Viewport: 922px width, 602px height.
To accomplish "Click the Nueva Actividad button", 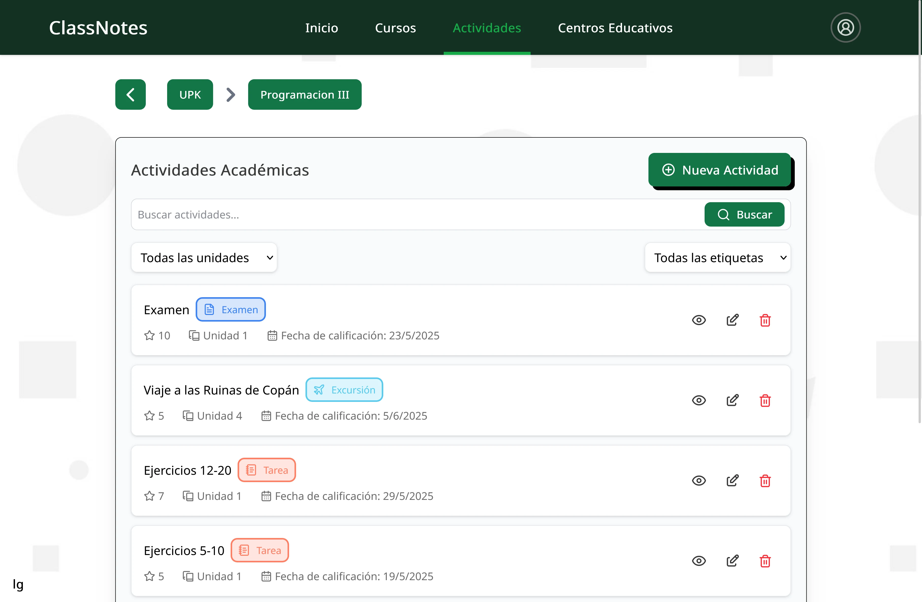I will coord(720,170).
